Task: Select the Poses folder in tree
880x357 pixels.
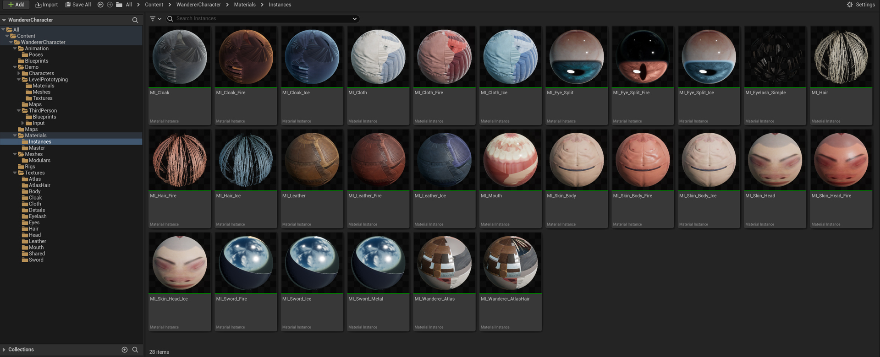Action: pyautogui.click(x=36, y=55)
